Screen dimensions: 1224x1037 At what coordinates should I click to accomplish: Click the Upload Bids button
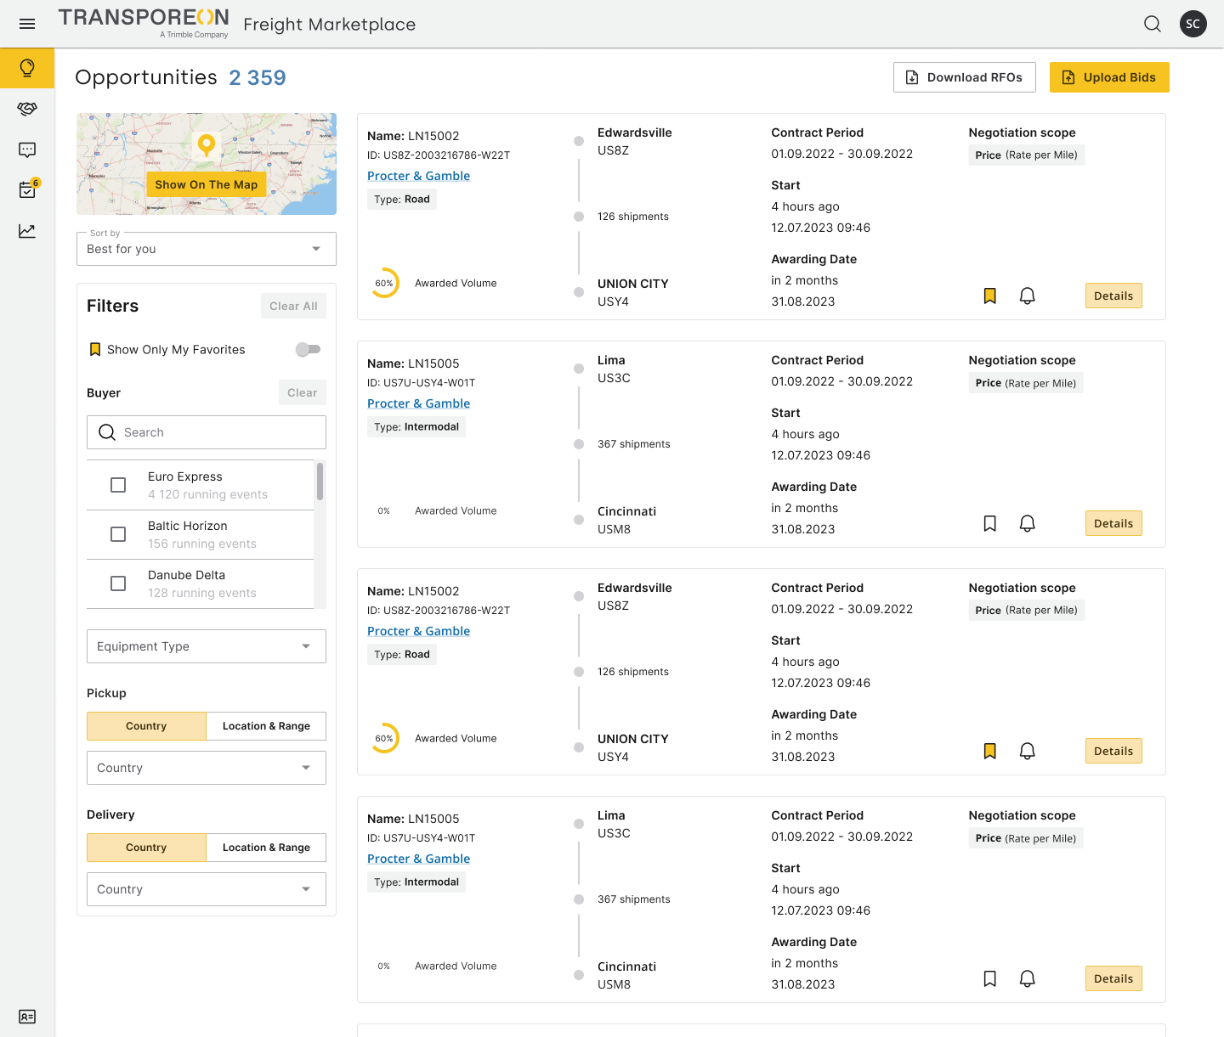click(1109, 77)
